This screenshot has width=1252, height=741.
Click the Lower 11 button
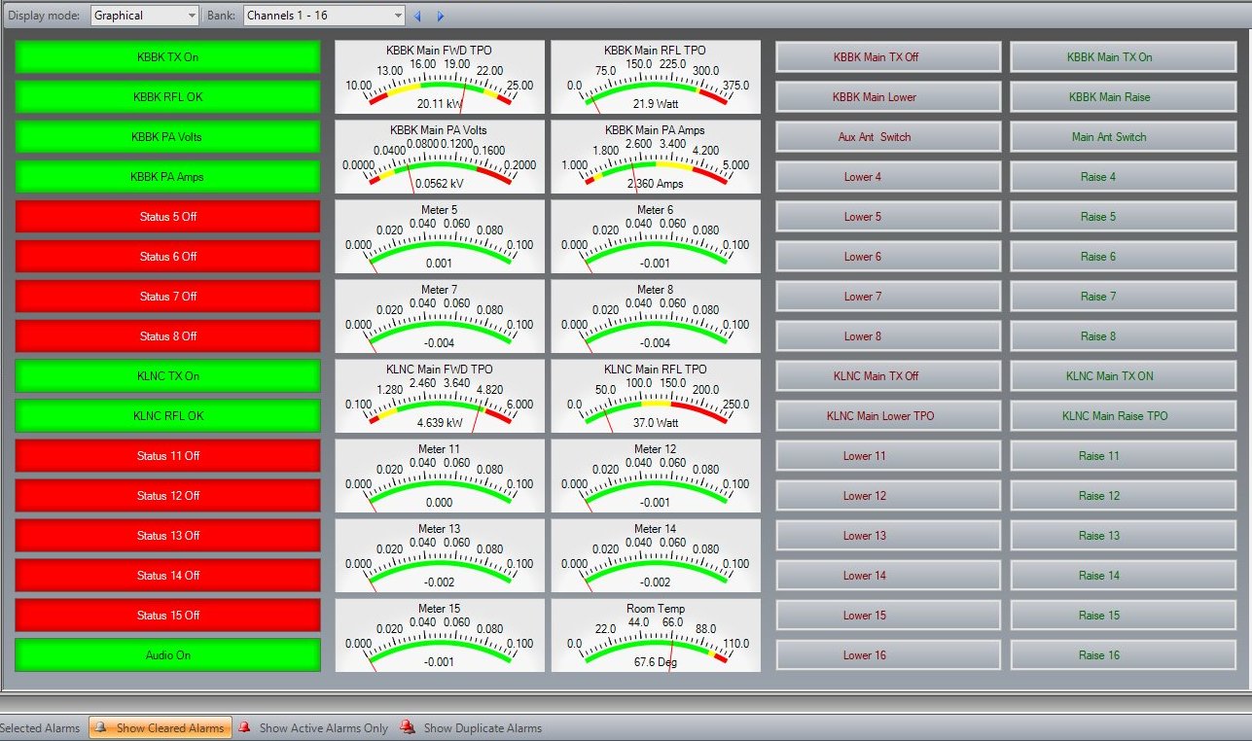tap(888, 456)
